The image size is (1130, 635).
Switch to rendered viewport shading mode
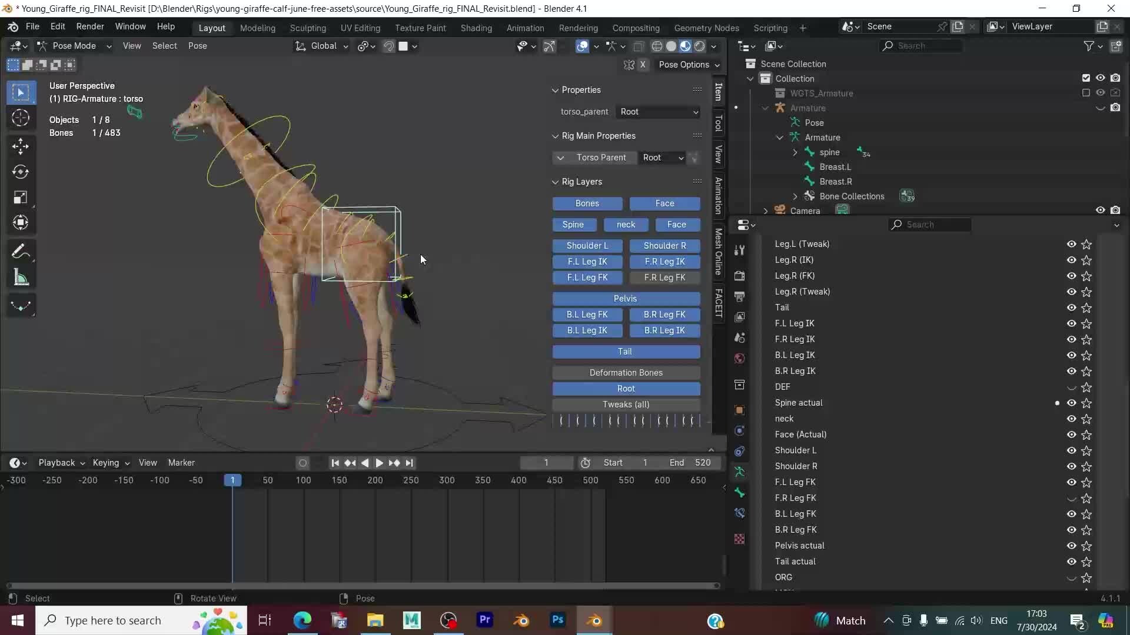[x=699, y=46]
